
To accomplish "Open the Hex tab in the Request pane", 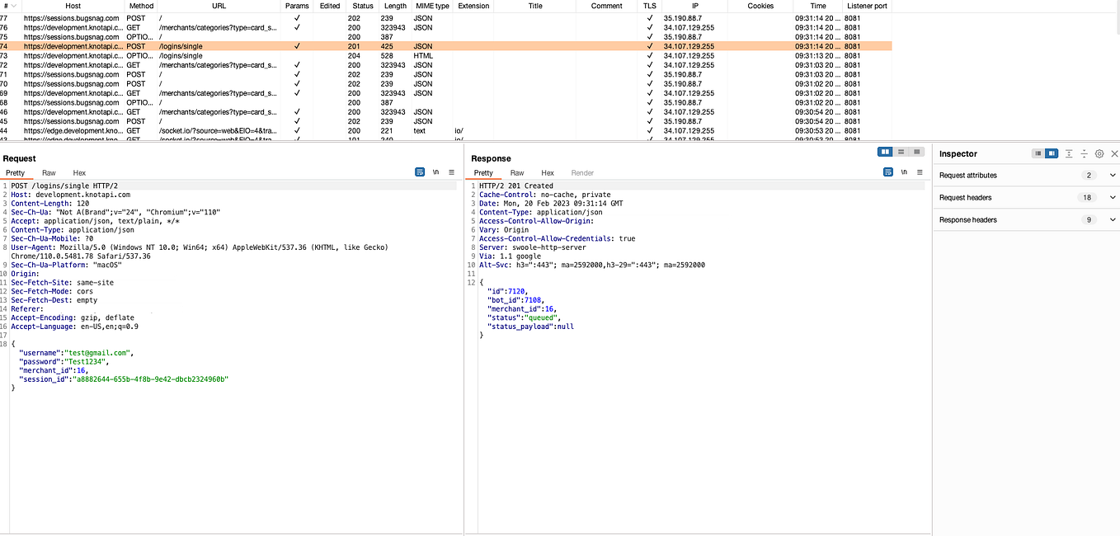I will click(x=79, y=172).
